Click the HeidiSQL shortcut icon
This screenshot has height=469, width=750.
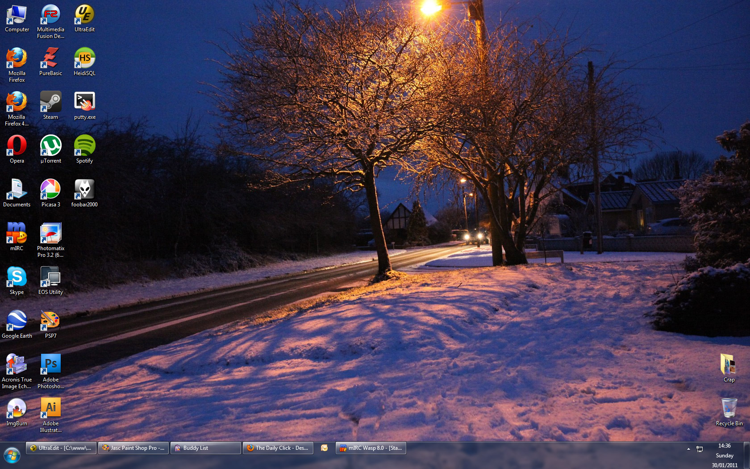(84, 58)
